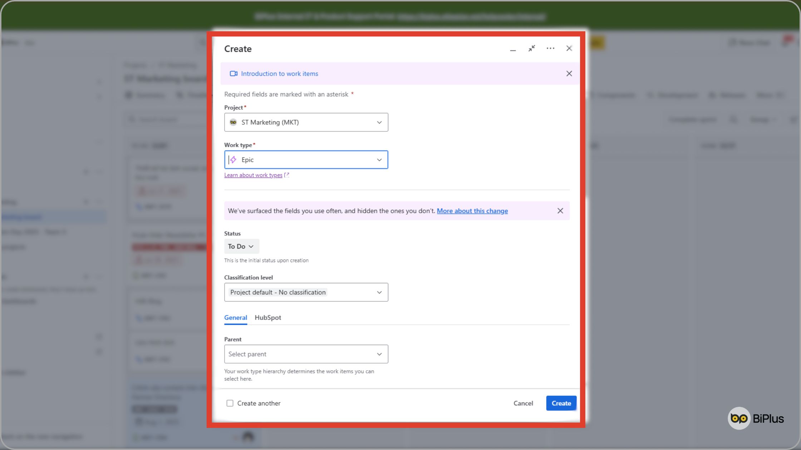Collapse the Create dialog to smaller view

click(x=532, y=48)
